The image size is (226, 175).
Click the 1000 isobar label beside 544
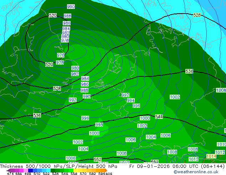point(145,118)
